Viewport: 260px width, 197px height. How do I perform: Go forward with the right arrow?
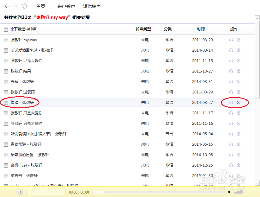(x=15, y=6)
